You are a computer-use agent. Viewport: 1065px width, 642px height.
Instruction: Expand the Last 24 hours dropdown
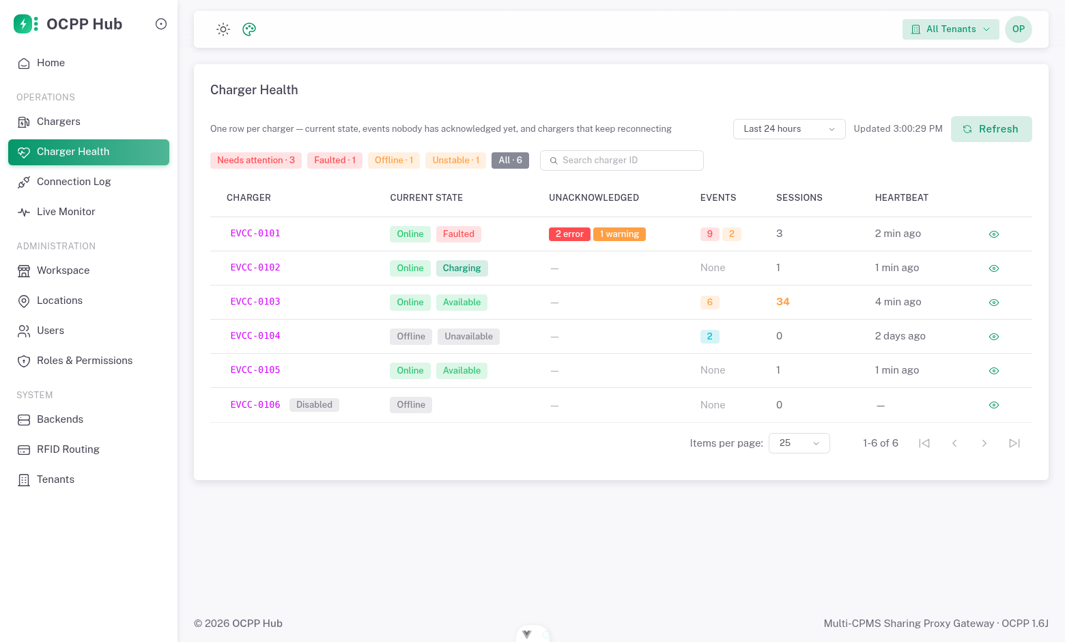[x=789, y=129]
